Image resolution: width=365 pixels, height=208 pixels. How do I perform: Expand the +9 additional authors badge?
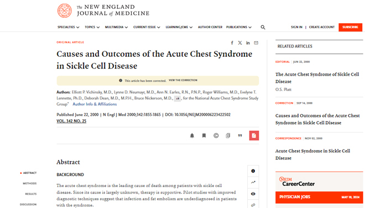[x=178, y=99]
